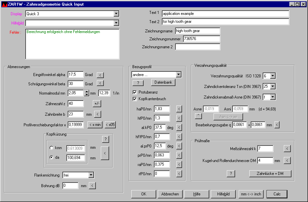308x202 pixels.
Task: Click the question mark in Kopfkürzung group
Action: pyautogui.click(x=105, y=139)
